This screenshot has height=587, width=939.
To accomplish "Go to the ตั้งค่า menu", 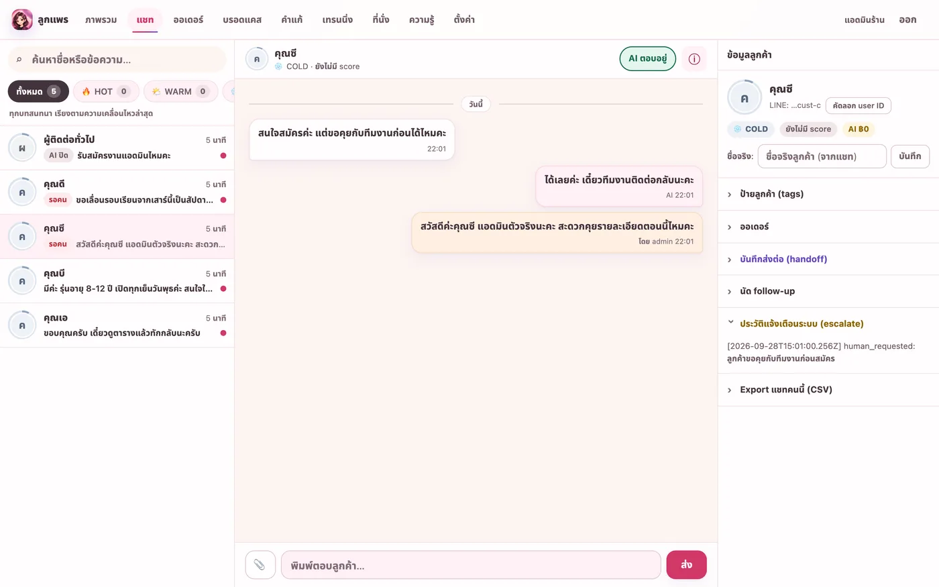I will point(464,20).
